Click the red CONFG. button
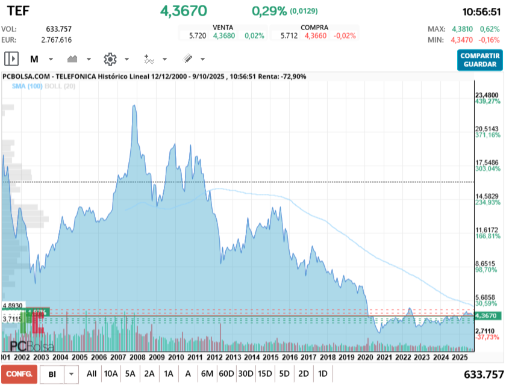The height and width of the screenshot is (387, 512). click(19, 374)
